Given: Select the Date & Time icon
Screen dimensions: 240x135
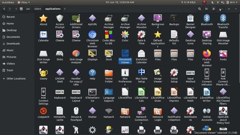Looking at the screenshot, I should pos(141,34).
